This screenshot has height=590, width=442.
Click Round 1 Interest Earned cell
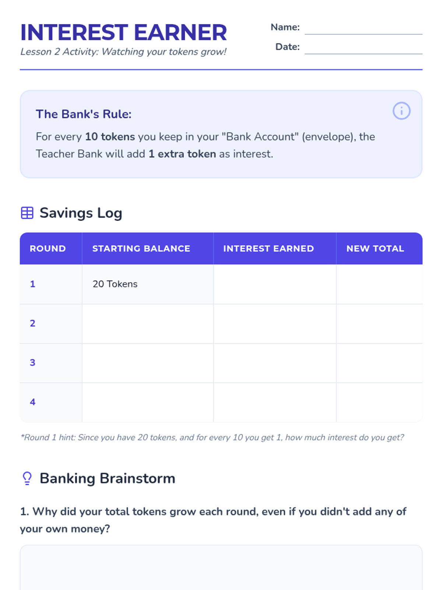275,284
